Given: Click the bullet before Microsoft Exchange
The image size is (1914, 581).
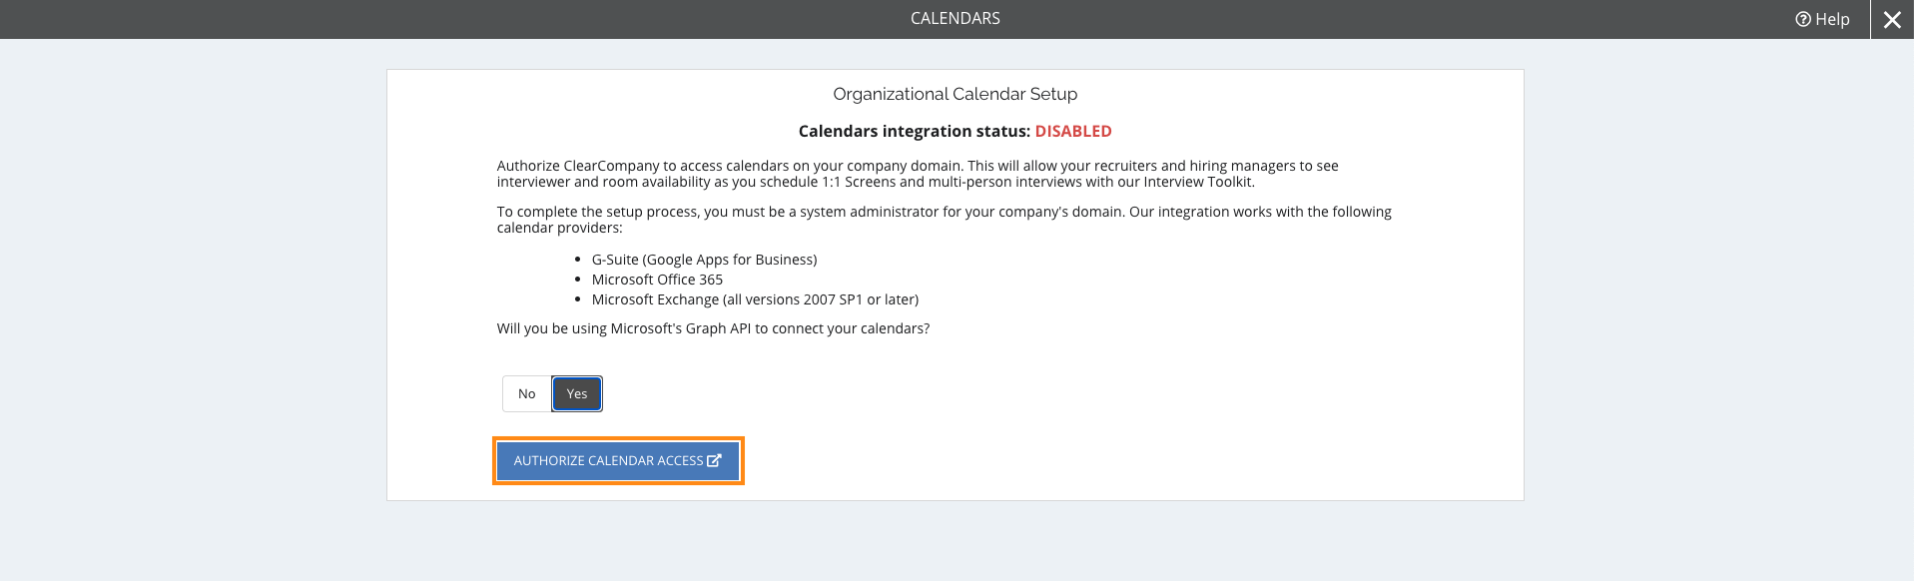Looking at the screenshot, I should [578, 299].
